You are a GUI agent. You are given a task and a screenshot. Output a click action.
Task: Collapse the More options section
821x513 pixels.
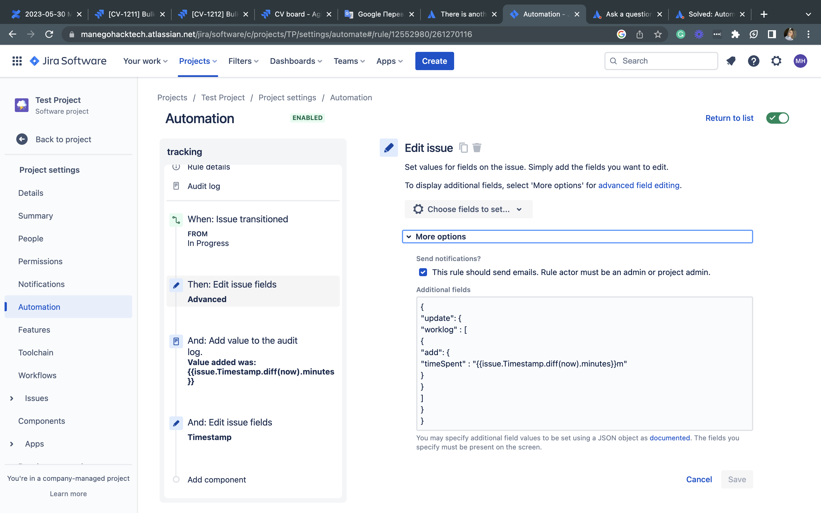[577, 237]
